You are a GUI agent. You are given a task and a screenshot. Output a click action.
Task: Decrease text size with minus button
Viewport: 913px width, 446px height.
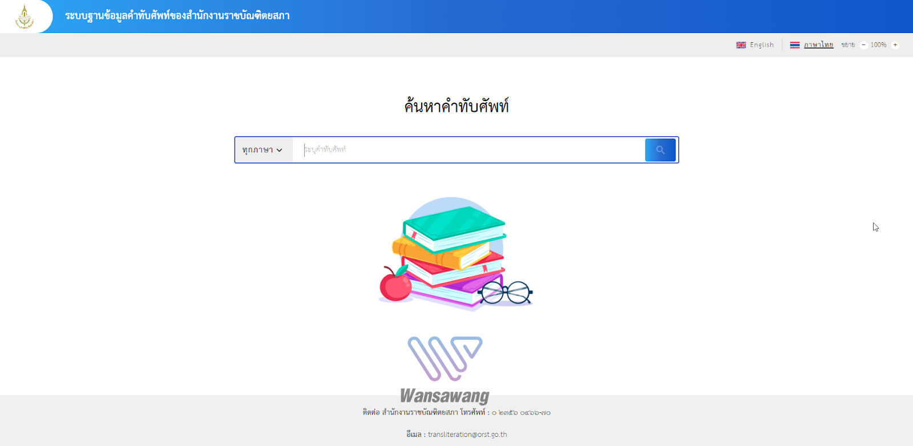[x=864, y=45]
